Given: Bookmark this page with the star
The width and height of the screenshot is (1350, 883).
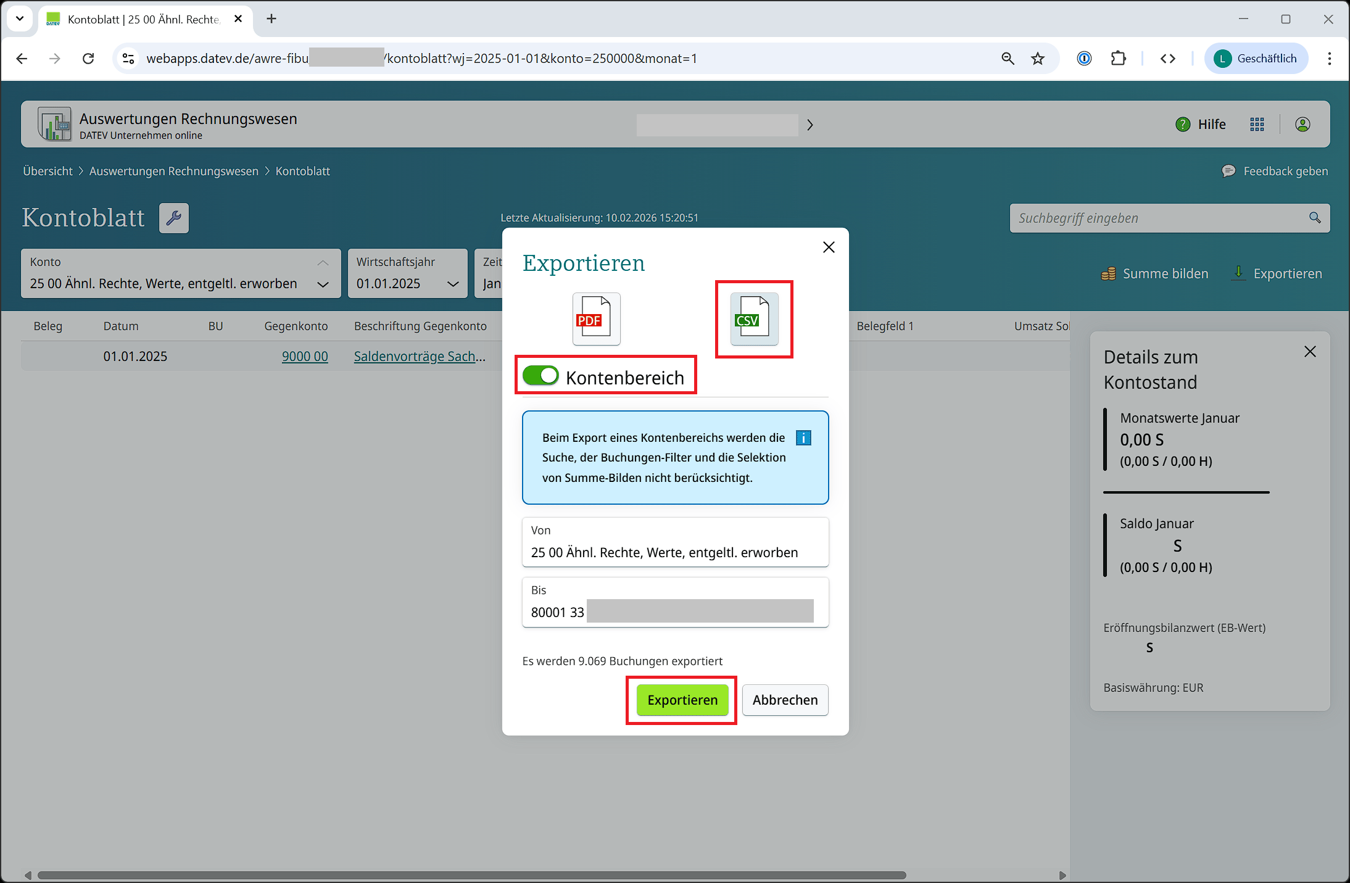Looking at the screenshot, I should coord(1038,58).
